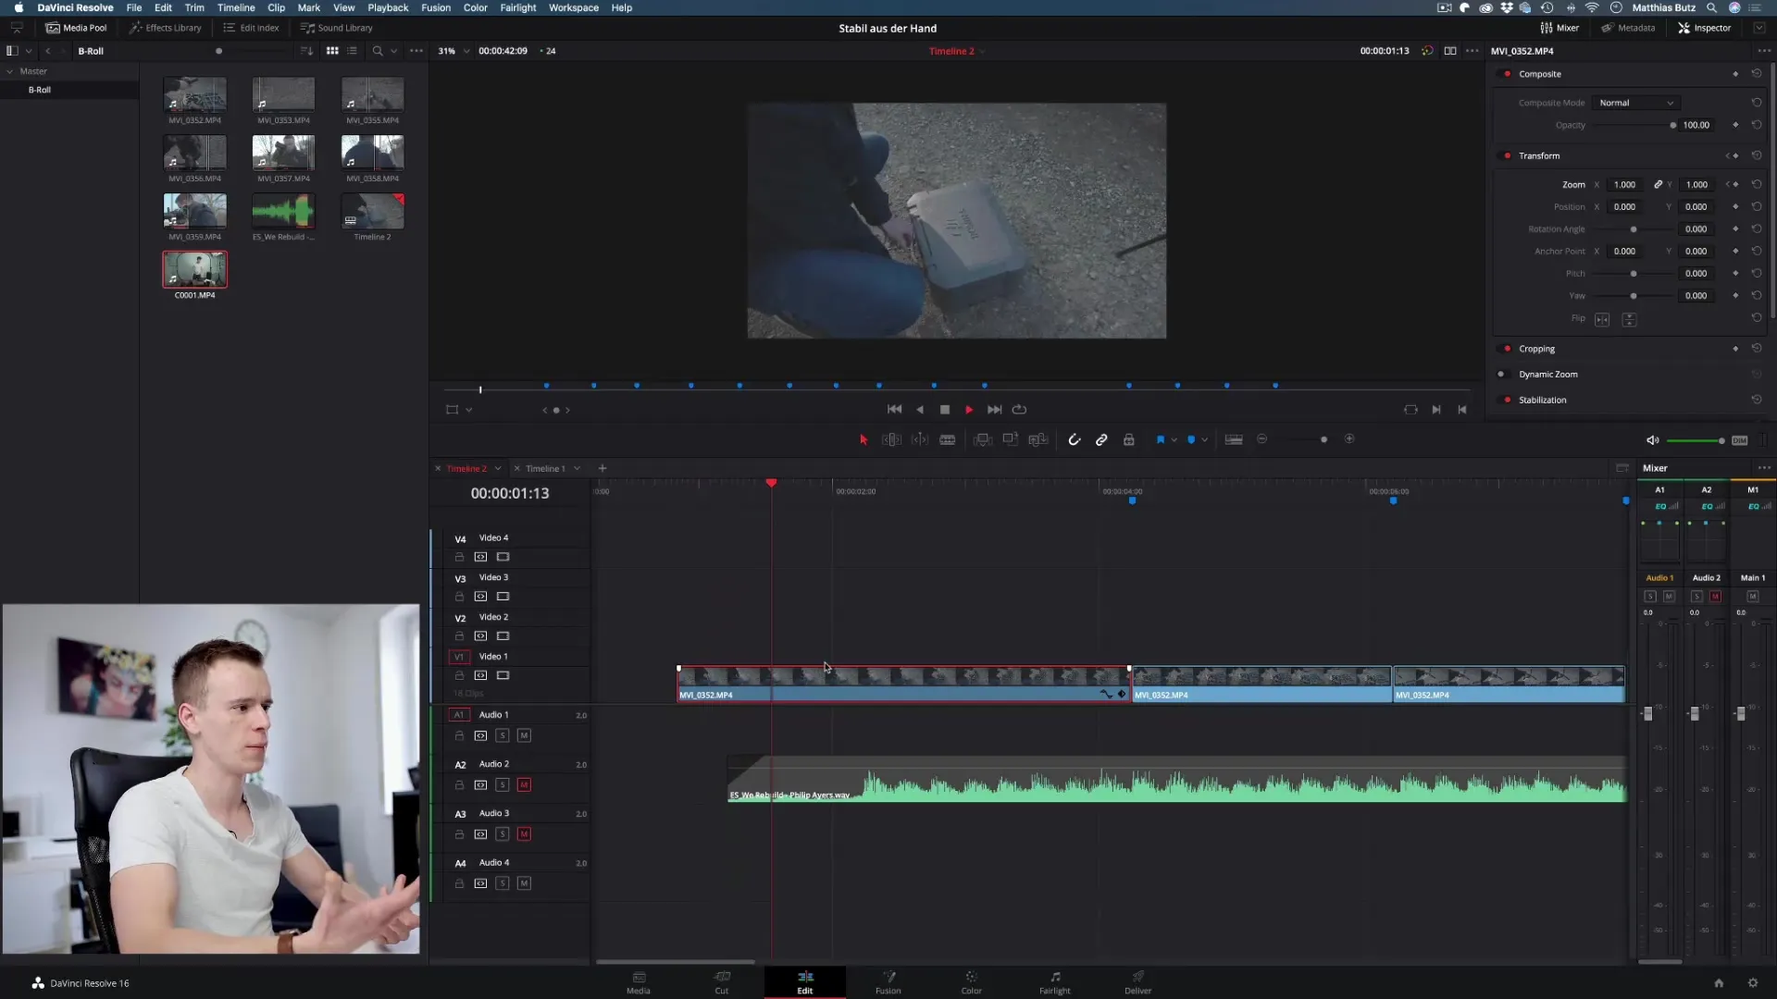Toggle the Inspector panel
The width and height of the screenshot is (1777, 999).
tap(1704, 28)
